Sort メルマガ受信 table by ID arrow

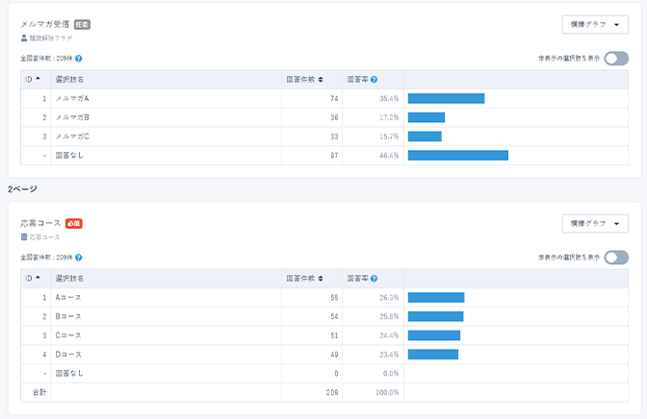click(x=38, y=80)
